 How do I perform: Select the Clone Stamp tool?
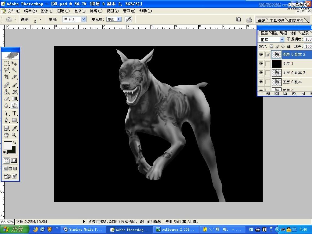(6, 92)
